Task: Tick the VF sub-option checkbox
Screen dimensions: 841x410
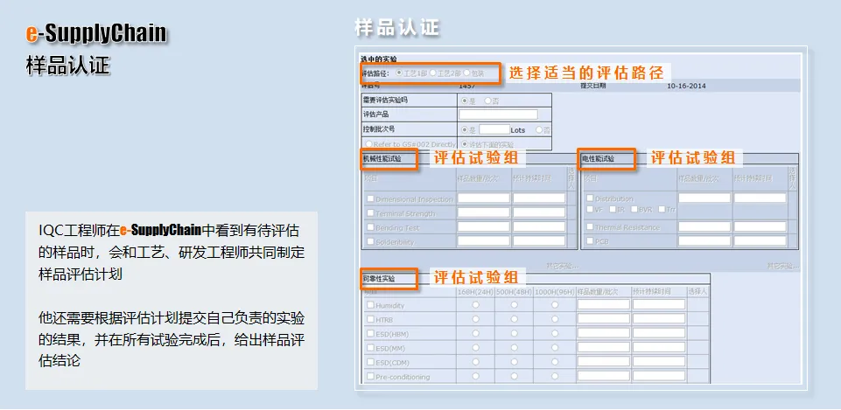Action: coord(590,209)
